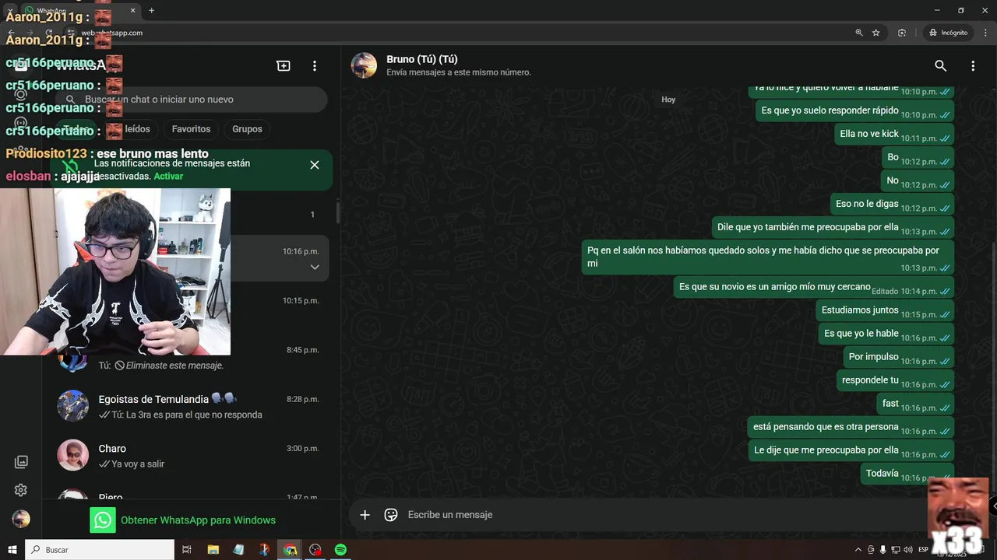
Task: Click the Chrome zoom magnifier icon
Action: coord(859,33)
